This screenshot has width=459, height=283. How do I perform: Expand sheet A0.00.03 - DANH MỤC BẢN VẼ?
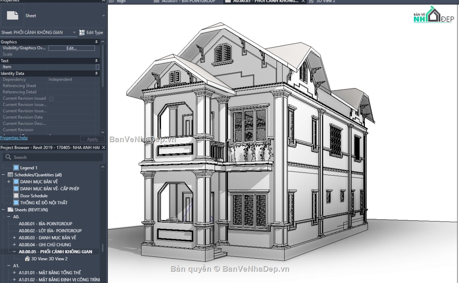pos(15,238)
